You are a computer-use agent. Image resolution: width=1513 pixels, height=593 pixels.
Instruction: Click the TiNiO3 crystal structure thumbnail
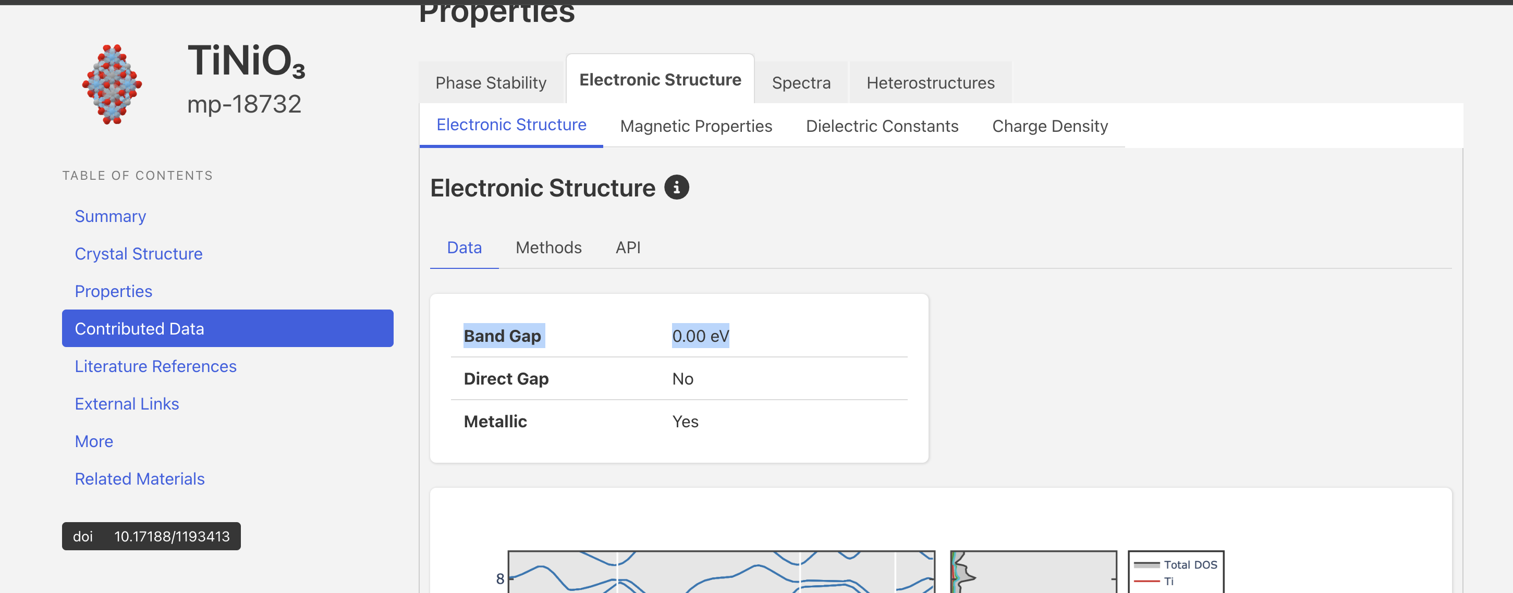(x=112, y=84)
